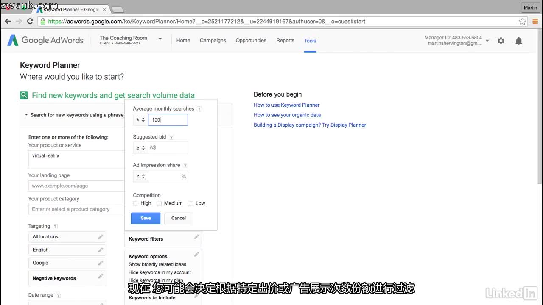Click the secure lock icon in address bar

42,21
